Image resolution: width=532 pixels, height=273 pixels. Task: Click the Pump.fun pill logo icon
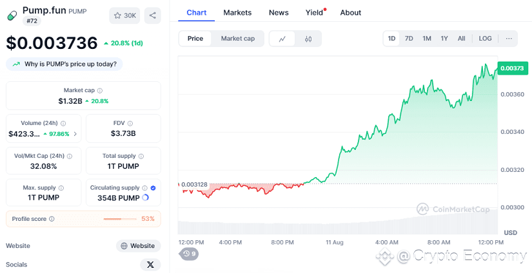(12, 15)
